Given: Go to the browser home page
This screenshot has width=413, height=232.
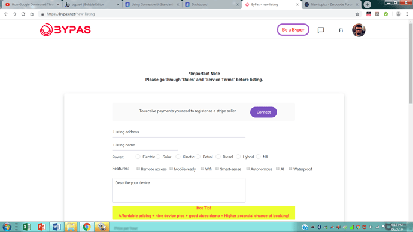Looking at the screenshot, I should (32, 14).
